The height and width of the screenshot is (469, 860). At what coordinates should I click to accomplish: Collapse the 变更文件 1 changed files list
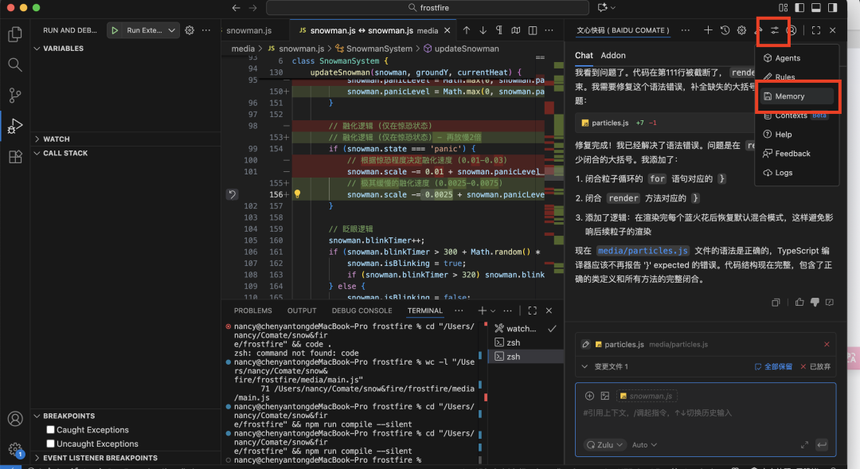(584, 366)
